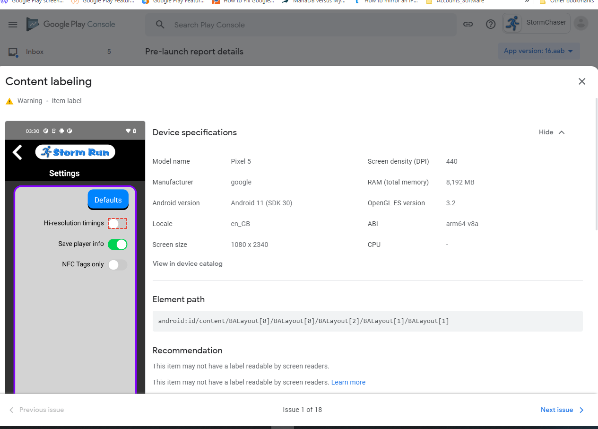598x429 pixels.
Task: Click the link icon in the header
Action: (468, 24)
